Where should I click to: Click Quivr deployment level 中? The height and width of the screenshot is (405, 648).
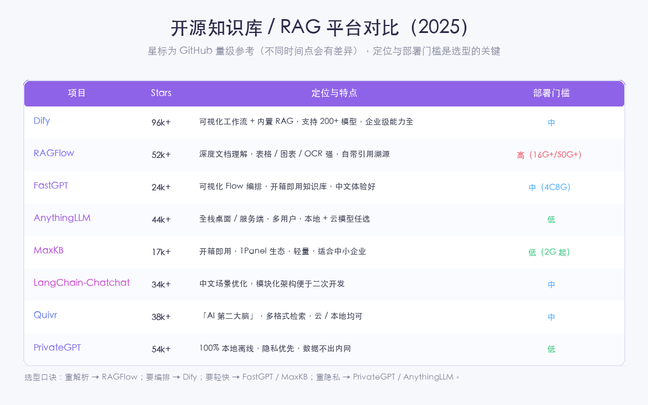tap(551, 316)
